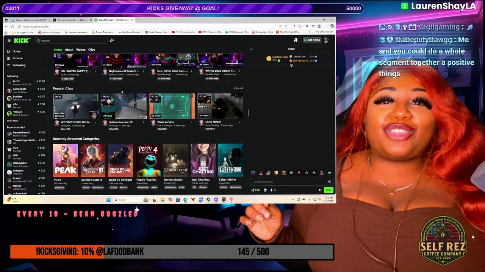Open Copilot icon in browser toolbar
The height and width of the screenshot is (272, 485).
click(x=332, y=26)
